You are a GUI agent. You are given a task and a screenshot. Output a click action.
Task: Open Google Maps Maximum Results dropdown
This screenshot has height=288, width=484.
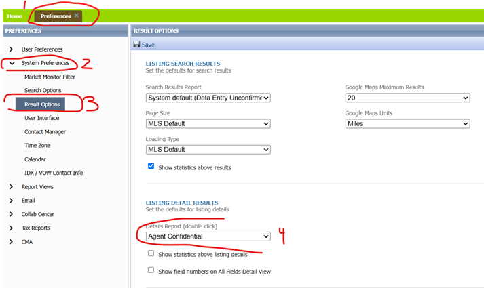407,98
